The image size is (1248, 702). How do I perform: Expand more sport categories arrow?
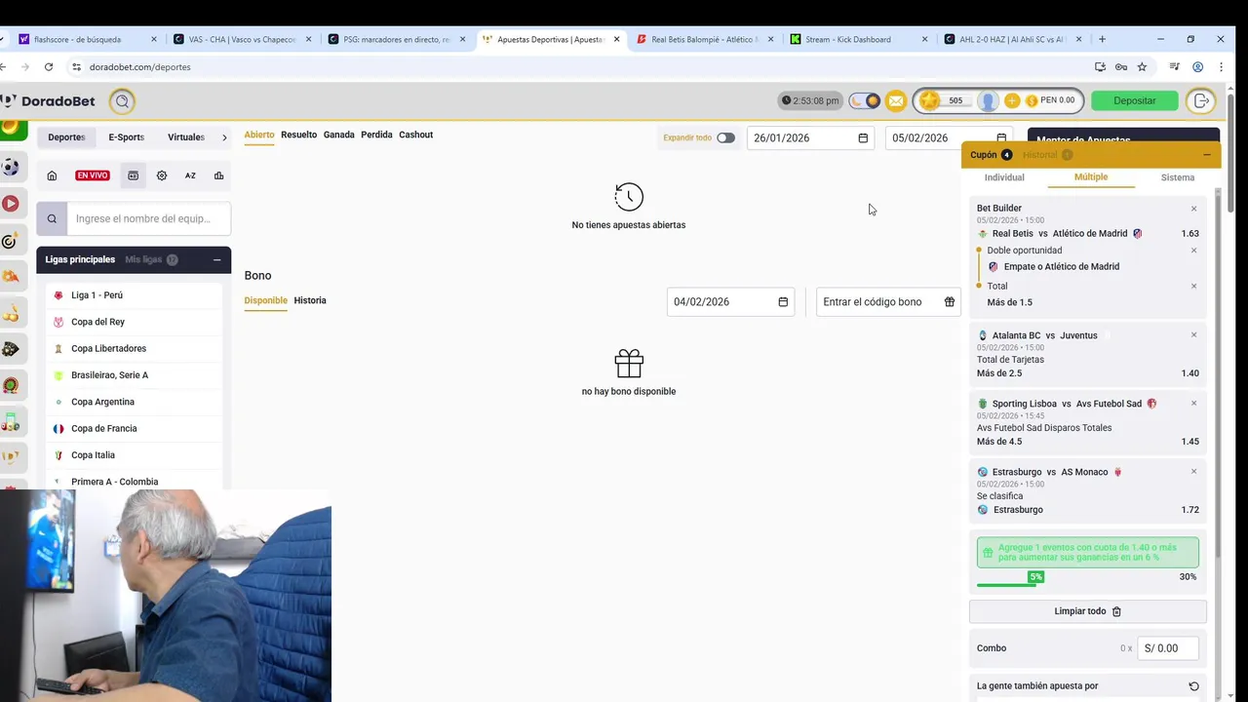tap(224, 137)
